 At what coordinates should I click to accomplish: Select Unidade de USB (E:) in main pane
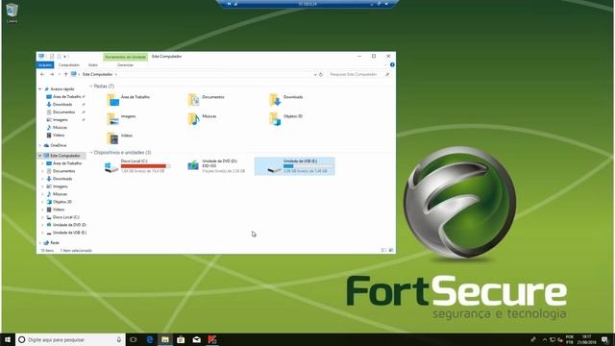295,166
